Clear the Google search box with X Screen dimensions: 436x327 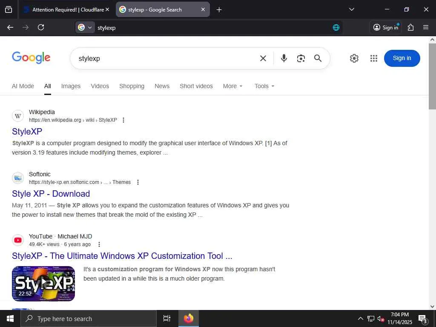[x=263, y=58]
